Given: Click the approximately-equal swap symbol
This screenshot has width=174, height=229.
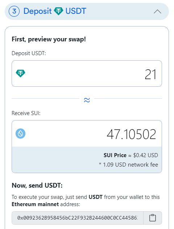Looking at the screenshot, I should pos(87,100).
